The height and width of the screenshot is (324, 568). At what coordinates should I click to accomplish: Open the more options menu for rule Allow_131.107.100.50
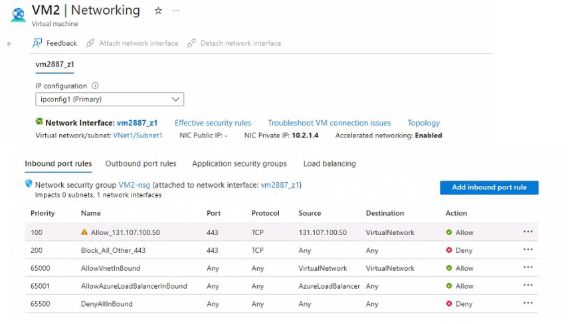pyautogui.click(x=527, y=232)
